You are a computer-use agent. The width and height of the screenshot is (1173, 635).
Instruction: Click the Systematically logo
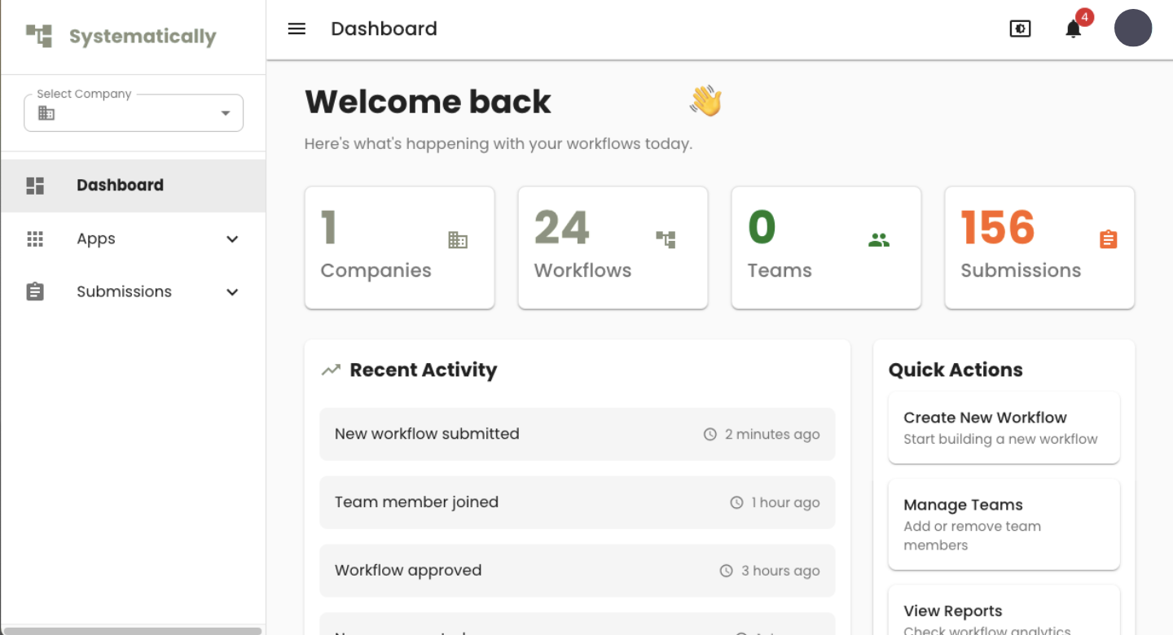click(121, 36)
